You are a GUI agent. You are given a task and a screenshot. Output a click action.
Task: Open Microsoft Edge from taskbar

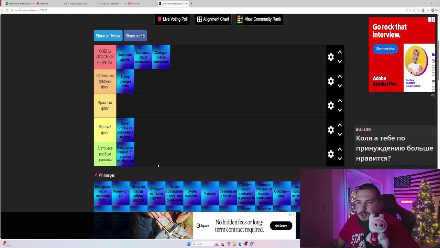tap(240, 244)
